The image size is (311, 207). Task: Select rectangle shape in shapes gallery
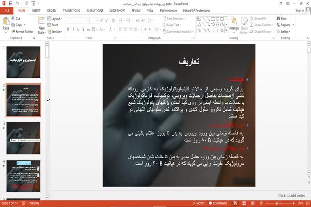[213, 19]
